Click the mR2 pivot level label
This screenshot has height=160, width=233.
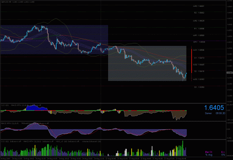coord(199,21)
